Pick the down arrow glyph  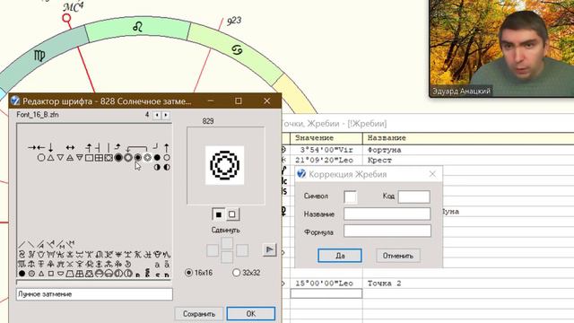click(x=50, y=147)
